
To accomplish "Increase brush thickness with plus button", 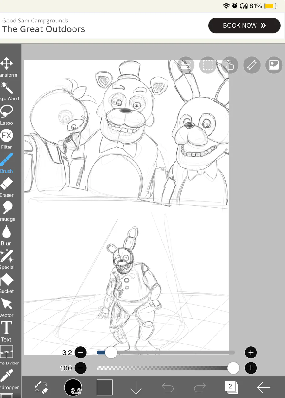I will tap(251, 352).
